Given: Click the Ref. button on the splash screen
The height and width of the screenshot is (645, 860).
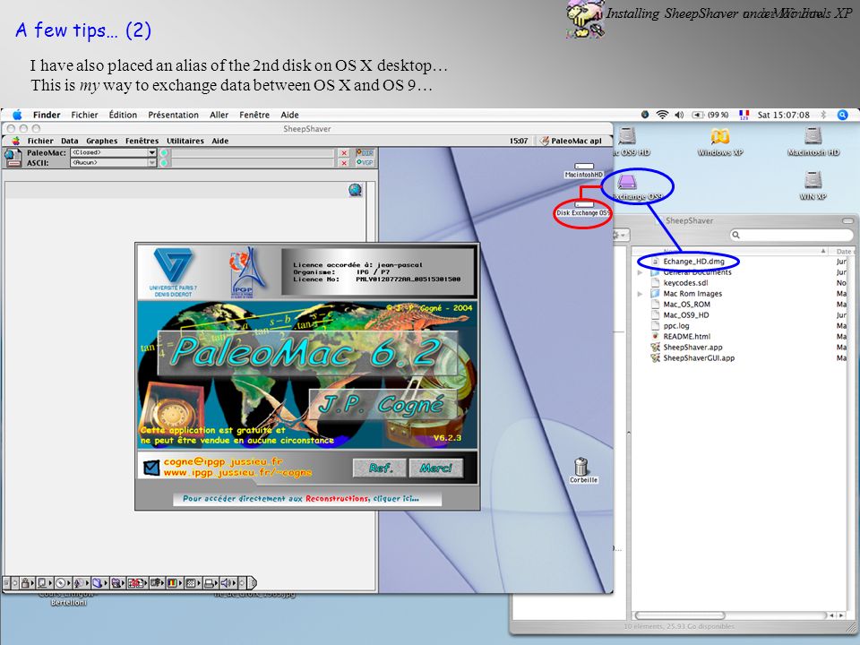Looking at the screenshot, I should click(380, 468).
